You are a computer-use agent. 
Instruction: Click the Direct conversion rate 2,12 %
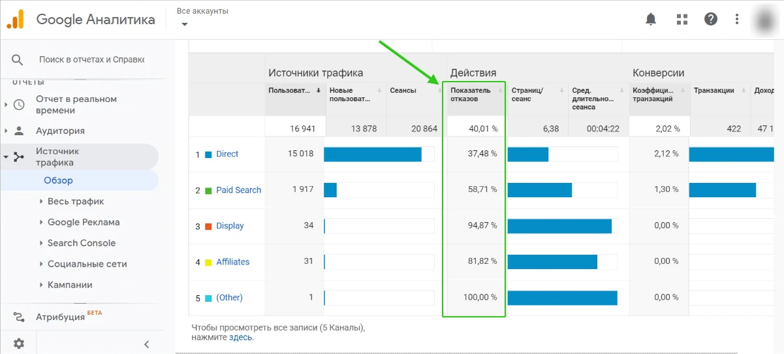666,154
